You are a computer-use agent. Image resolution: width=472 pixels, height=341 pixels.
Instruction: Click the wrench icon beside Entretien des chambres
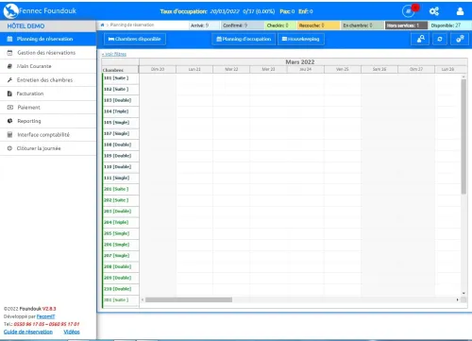pyautogui.click(x=9, y=80)
